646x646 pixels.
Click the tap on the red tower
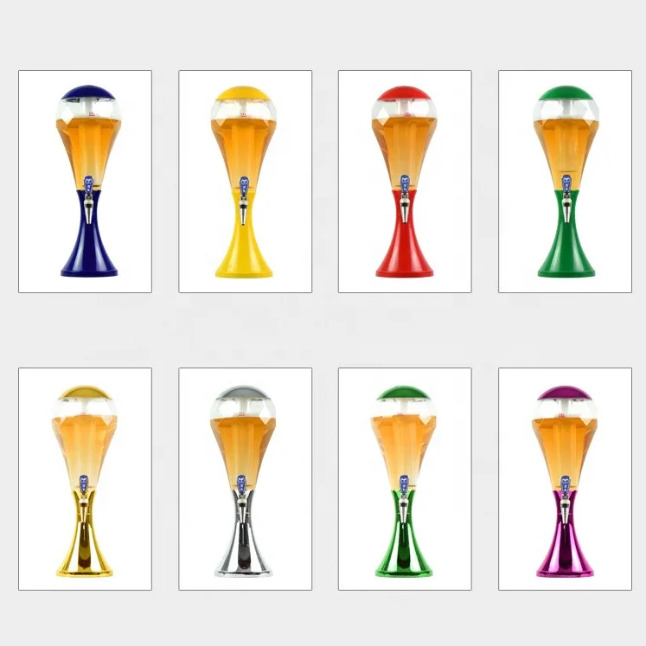pyautogui.click(x=405, y=199)
